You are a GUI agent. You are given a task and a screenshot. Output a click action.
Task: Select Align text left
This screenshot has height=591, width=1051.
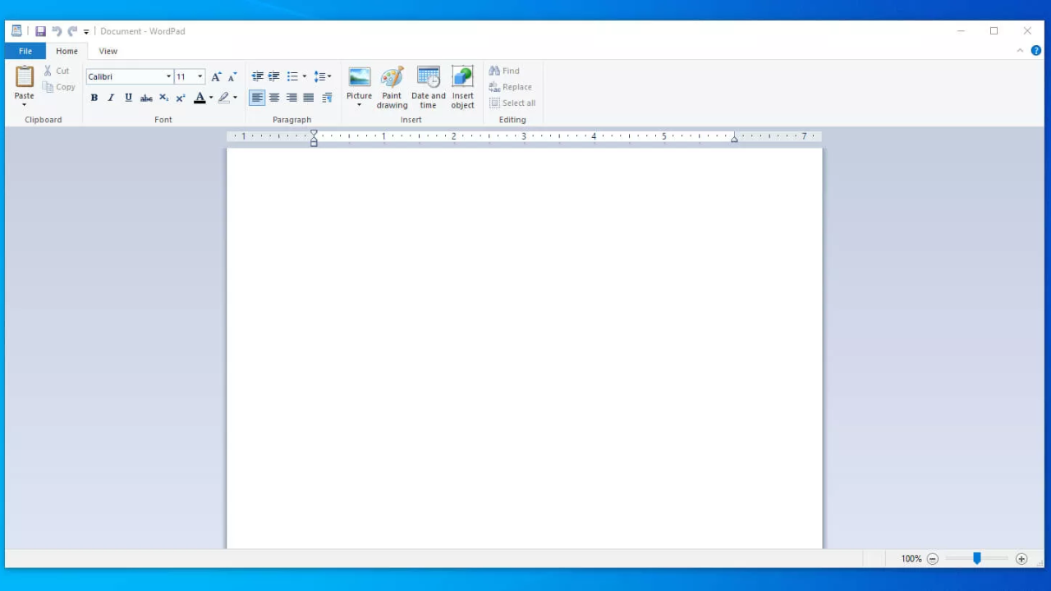coord(257,98)
